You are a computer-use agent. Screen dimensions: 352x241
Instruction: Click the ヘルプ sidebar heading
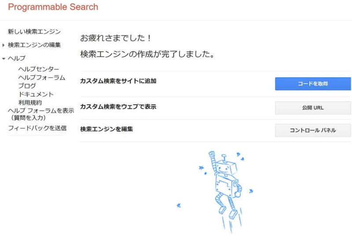17,58
